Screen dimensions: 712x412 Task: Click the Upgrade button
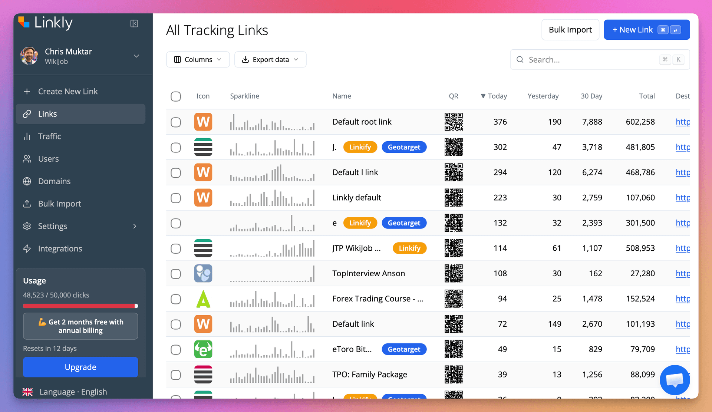pos(80,367)
